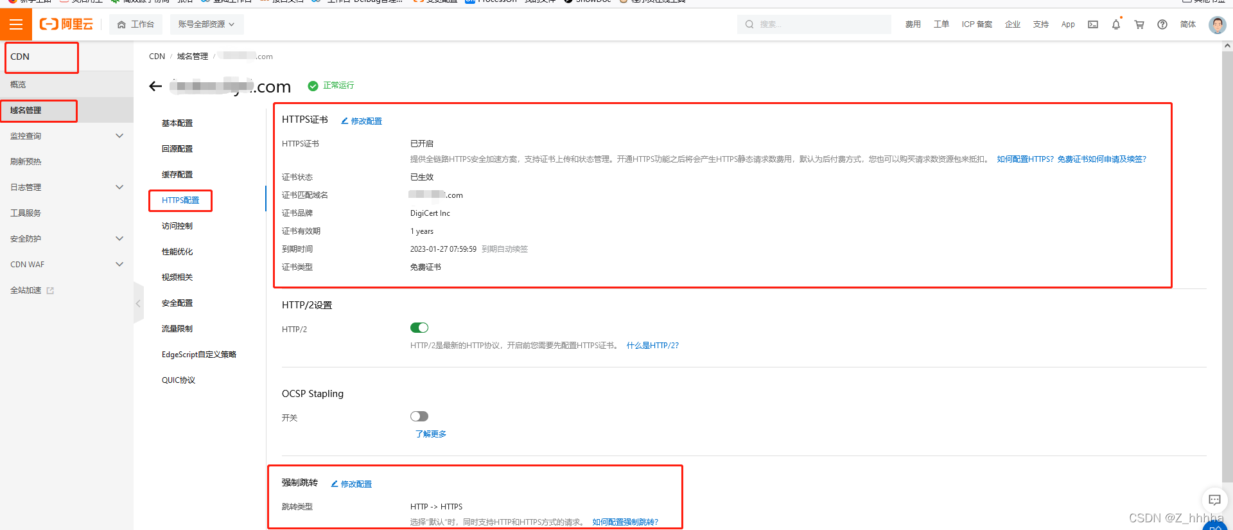Screen dimensions: 1233x530
Task: Switch to the 回源配置 tab
Action: 177,149
